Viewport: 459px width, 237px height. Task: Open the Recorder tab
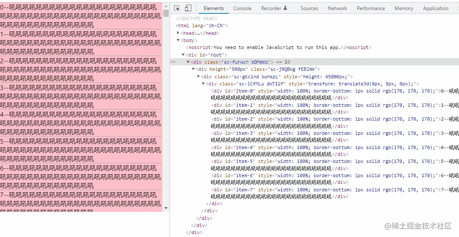point(274,8)
